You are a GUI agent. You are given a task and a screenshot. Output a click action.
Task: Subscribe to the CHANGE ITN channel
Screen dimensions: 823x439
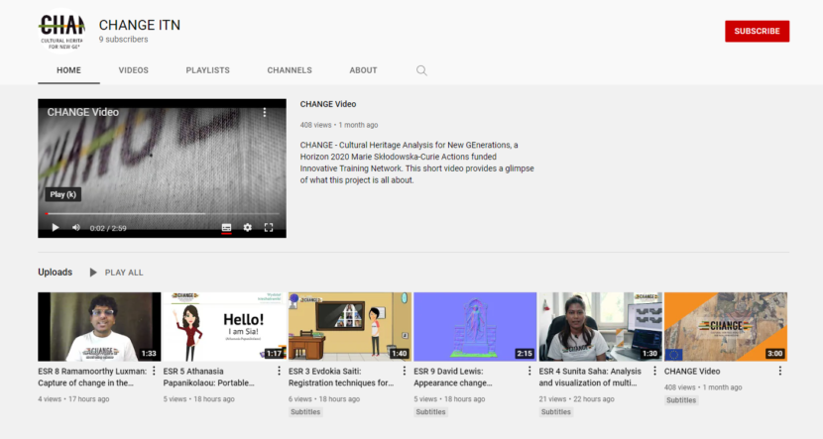[x=757, y=31]
